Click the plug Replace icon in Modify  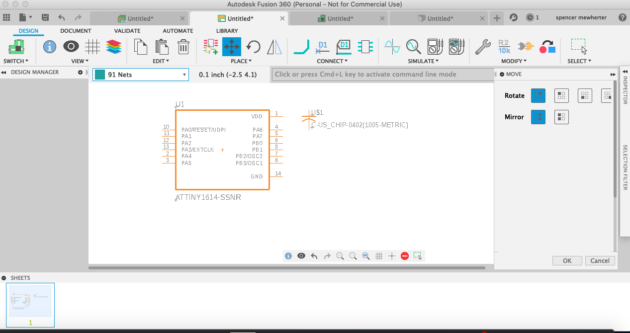[x=526, y=47]
